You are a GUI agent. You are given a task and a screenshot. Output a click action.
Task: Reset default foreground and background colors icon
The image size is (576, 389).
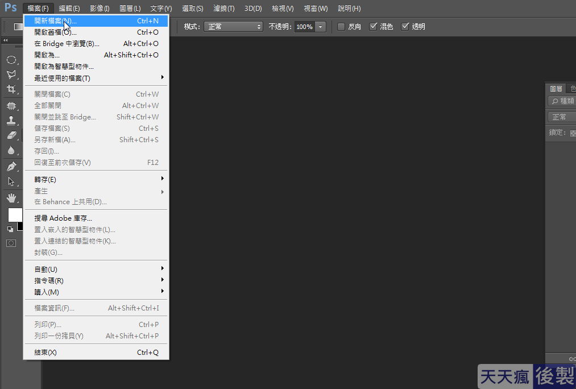coord(10,229)
